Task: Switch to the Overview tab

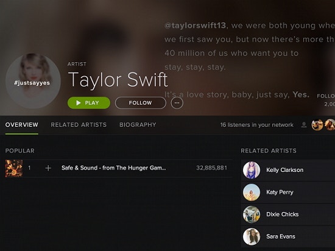Action: coord(22,124)
